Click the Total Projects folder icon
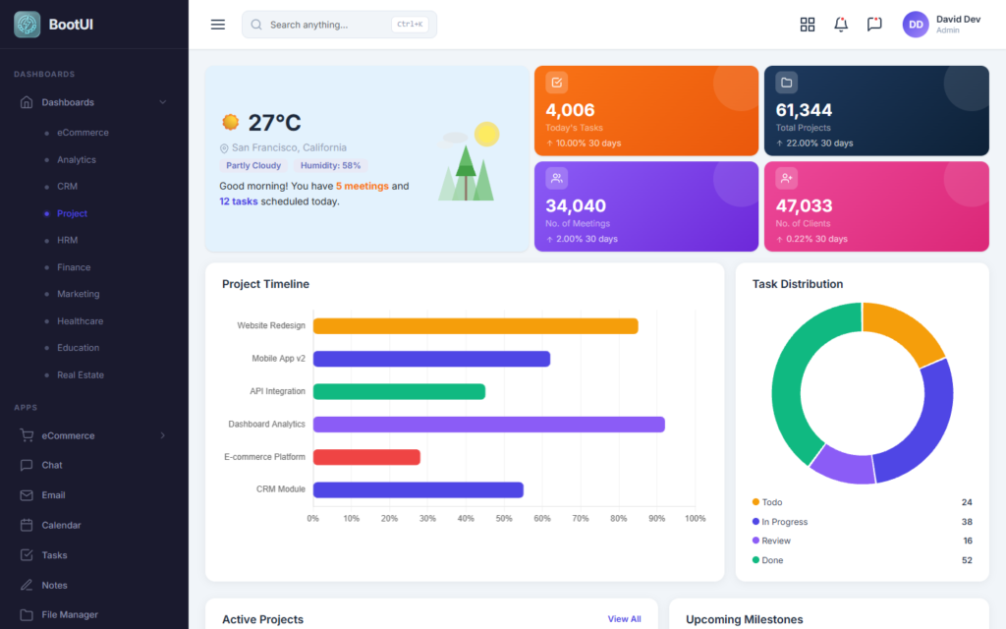The width and height of the screenshot is (1006, 629). point(786,83)
